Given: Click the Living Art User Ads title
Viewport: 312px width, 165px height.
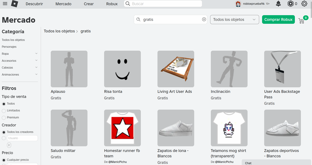Looking at the screenshot, I should point(175,91).
